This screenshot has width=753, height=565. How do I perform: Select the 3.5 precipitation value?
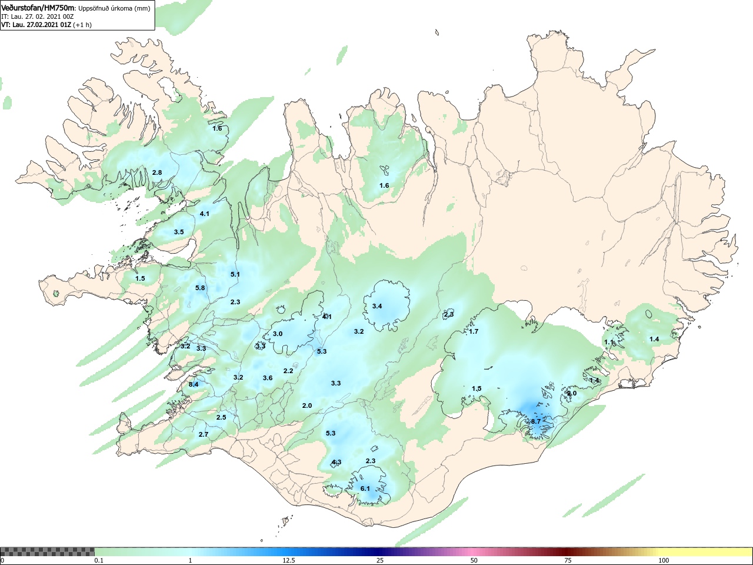click(179, 232)
